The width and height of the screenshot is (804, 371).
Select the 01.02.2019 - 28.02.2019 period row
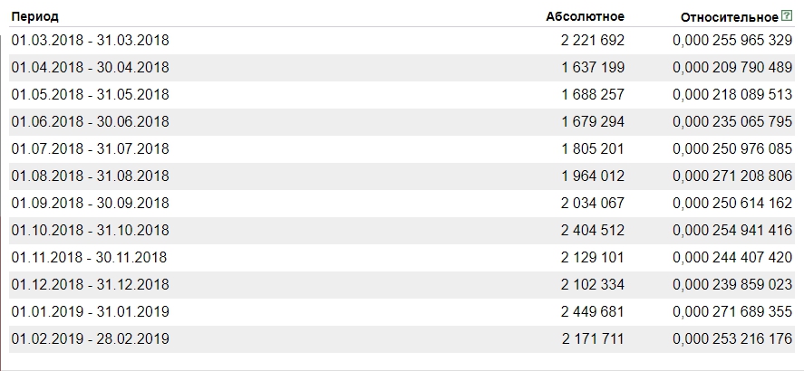tap(402, 338)
